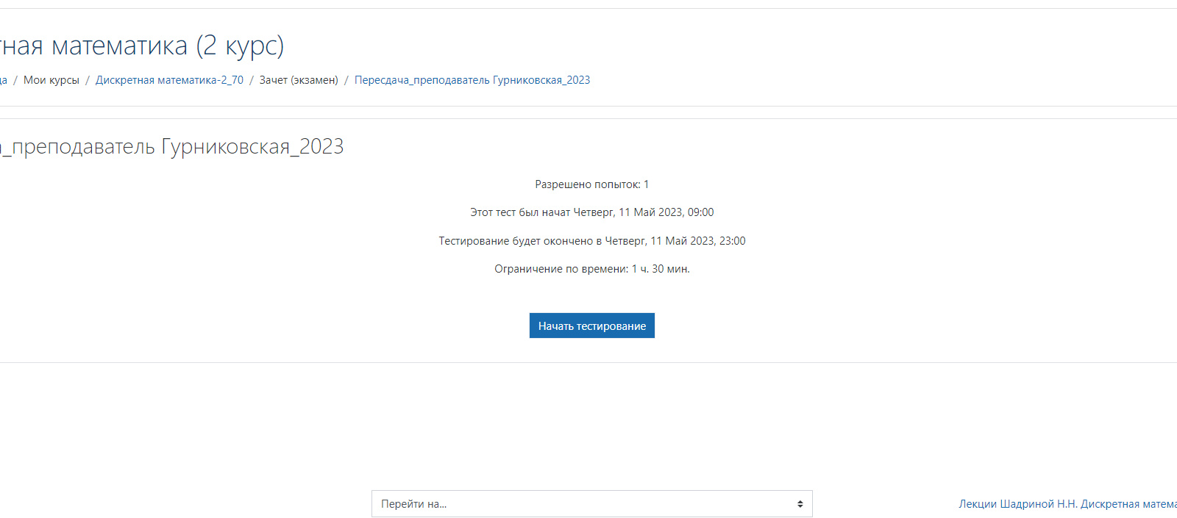Screen dimensions: 1177x518
Task: Click the quiz heading преподаватель Гурниковская_2023
Action: tap(177, 147)
